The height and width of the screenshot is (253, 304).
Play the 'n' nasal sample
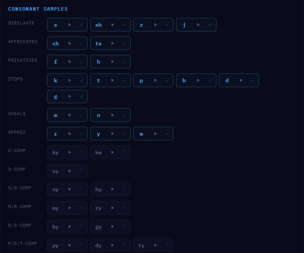[x=112, y=115]
